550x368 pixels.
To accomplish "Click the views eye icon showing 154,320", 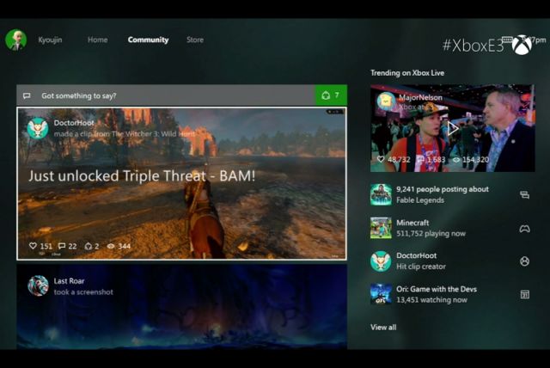I will pyautogui.click(x=456, y=160).
